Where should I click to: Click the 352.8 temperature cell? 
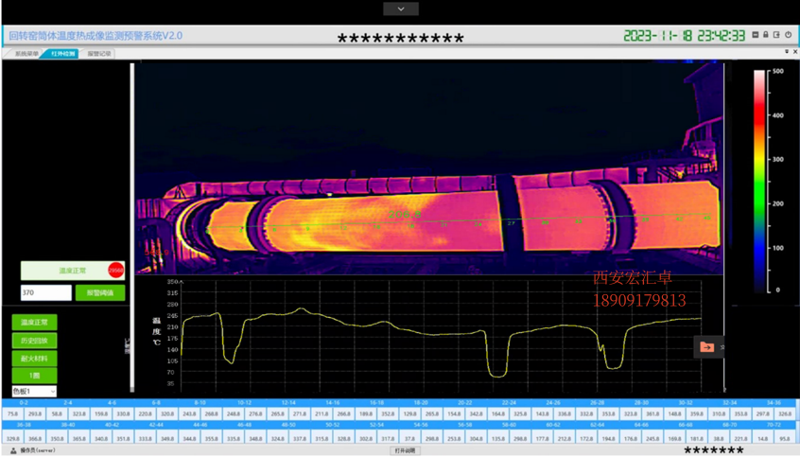388,414
